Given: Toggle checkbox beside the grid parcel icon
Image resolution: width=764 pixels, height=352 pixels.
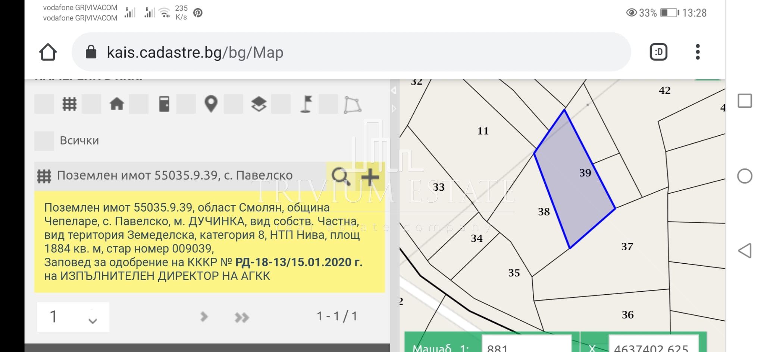Looking at the screenshot, I should point(44,104).
